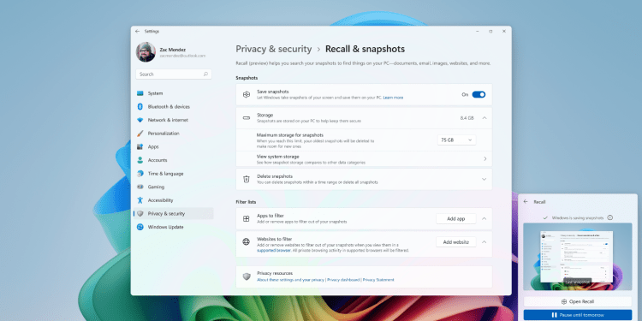Click the Websites to filter globe icon
The height and width of the screenshot is (321, 642).
point(246,241)
